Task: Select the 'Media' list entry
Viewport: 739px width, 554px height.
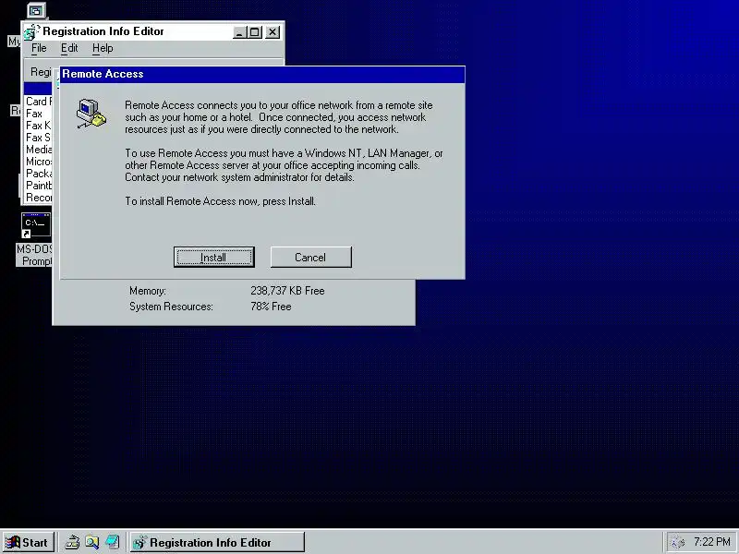Action: pos(38,150)
